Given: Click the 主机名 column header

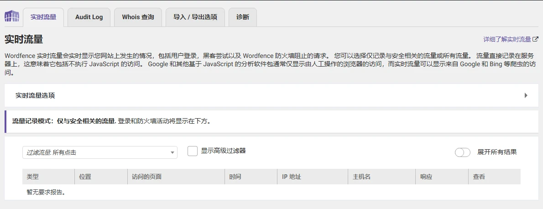Looking at the screenshot, I should click(382, 177).
